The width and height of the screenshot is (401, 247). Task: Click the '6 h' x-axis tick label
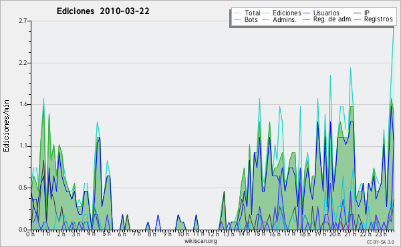tap(122, 234)
